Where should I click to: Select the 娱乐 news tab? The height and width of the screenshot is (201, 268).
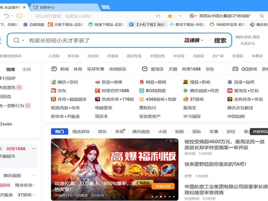pyautogui.click(x=103, y=132)
